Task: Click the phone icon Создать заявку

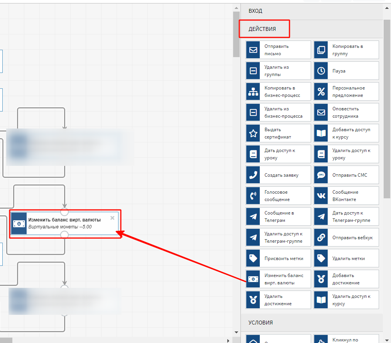Action: pos(253,175)
